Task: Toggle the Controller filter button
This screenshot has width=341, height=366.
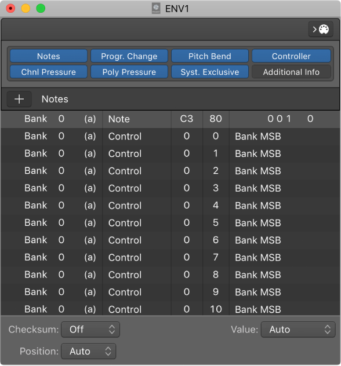Action: 291,56
